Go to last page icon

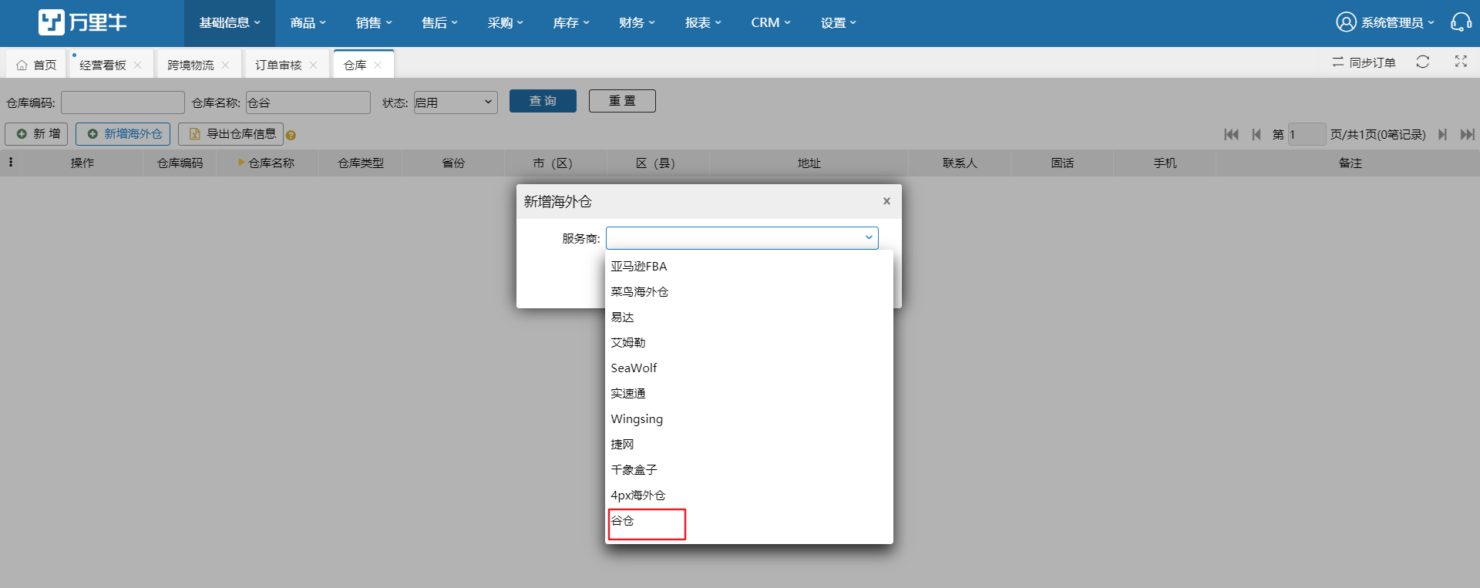coord(1467,135)
